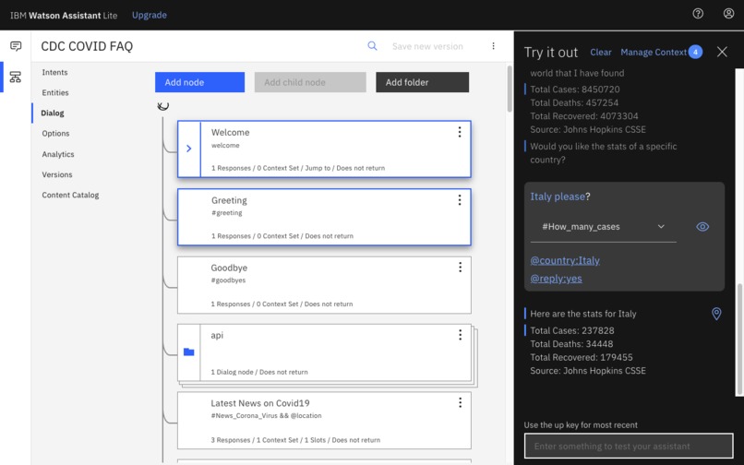Click the Try it out panel scrollbar
744x465 pixels.
739,340
